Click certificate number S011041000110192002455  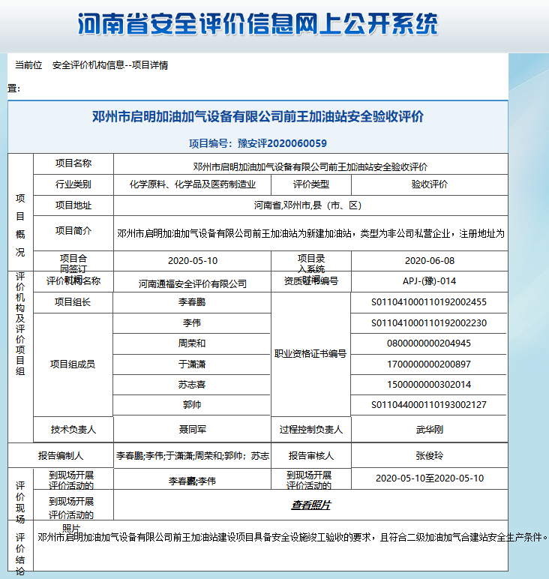(429, 302)
